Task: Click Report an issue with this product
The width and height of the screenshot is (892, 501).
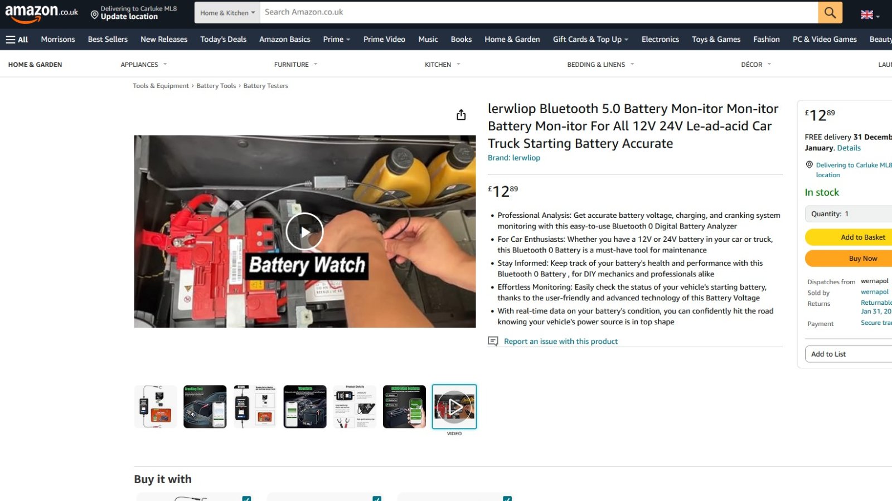Action: point(560,341)
